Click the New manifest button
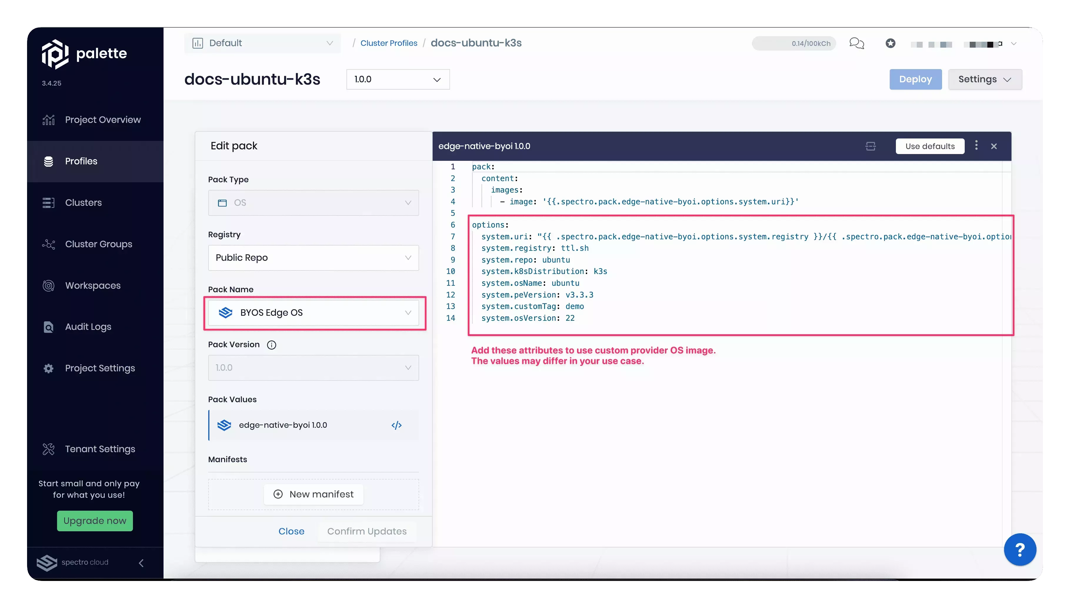1070x608 pixels. coord(313,495)
